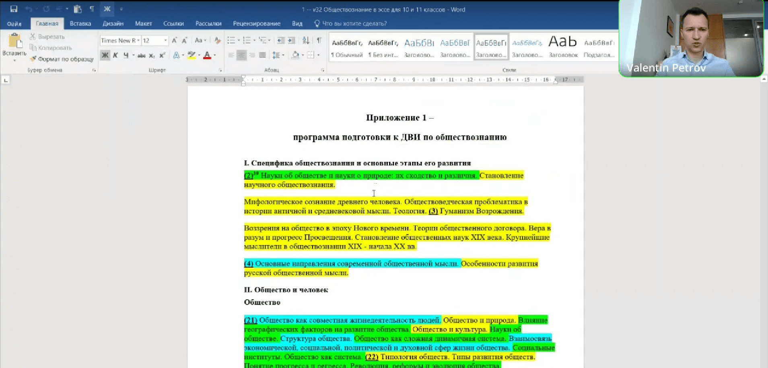
Task: Click the Center alignment icon
Action: (241, 55)
